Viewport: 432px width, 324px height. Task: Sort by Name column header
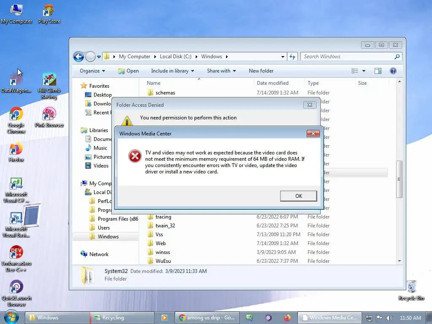[154, 83]
